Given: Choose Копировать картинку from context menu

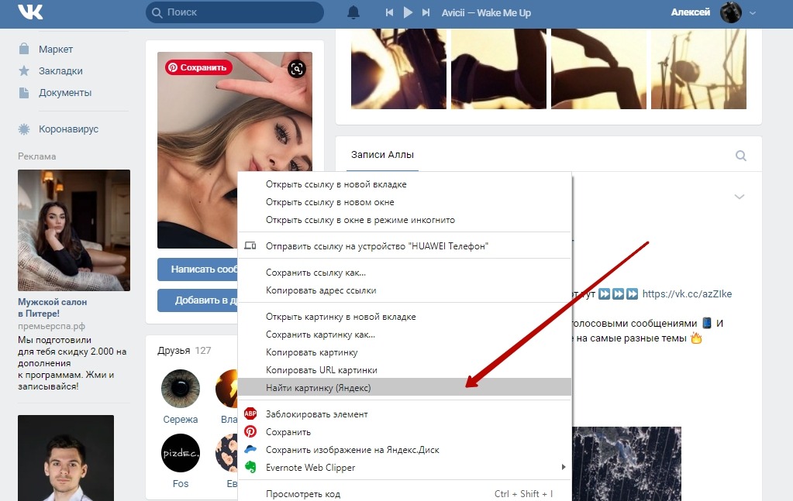Looking at the screenshot, I should 310,352.
